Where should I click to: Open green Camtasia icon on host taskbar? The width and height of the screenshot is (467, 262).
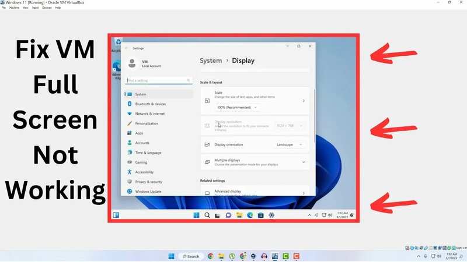285,256
